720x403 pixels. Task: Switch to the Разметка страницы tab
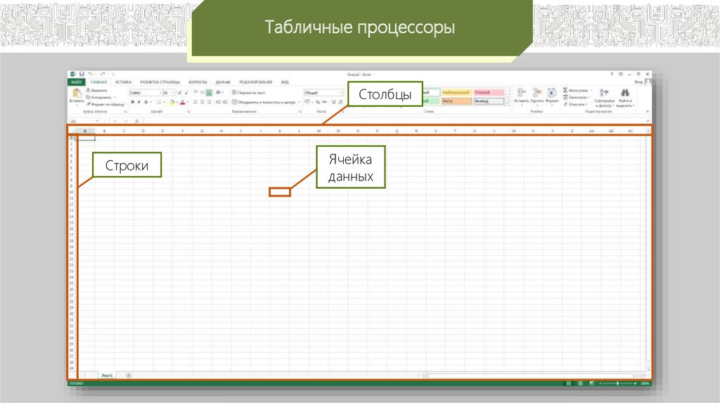tap(160, 82)
